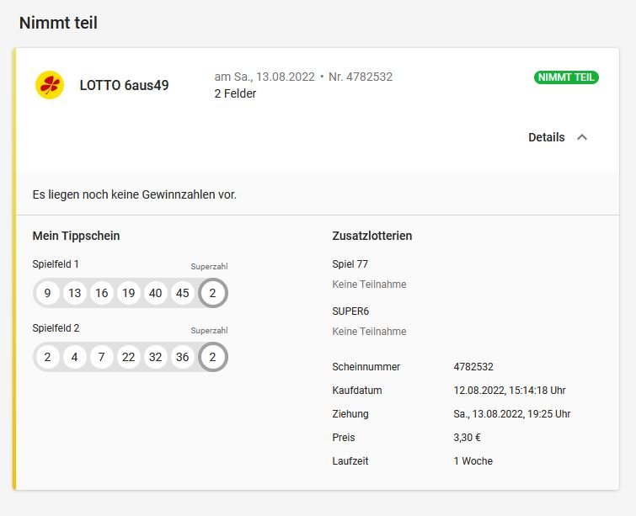Click the header date 'am Sa., 13.08.2022 • Nr. 4782532'
Viewport: 636px width, 516px height.
coord(303,77)
